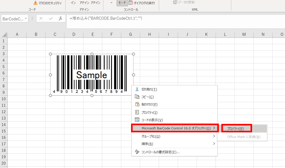Choose プロパティ(I) in context menu

(x=174, y=113)
